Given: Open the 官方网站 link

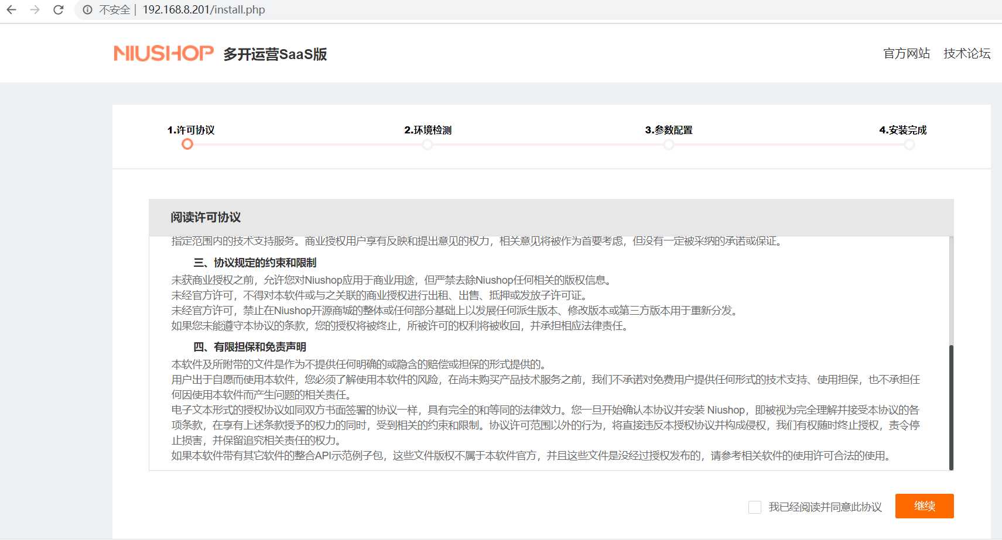Looking at the screenshot, I should [x=907, y=53].
